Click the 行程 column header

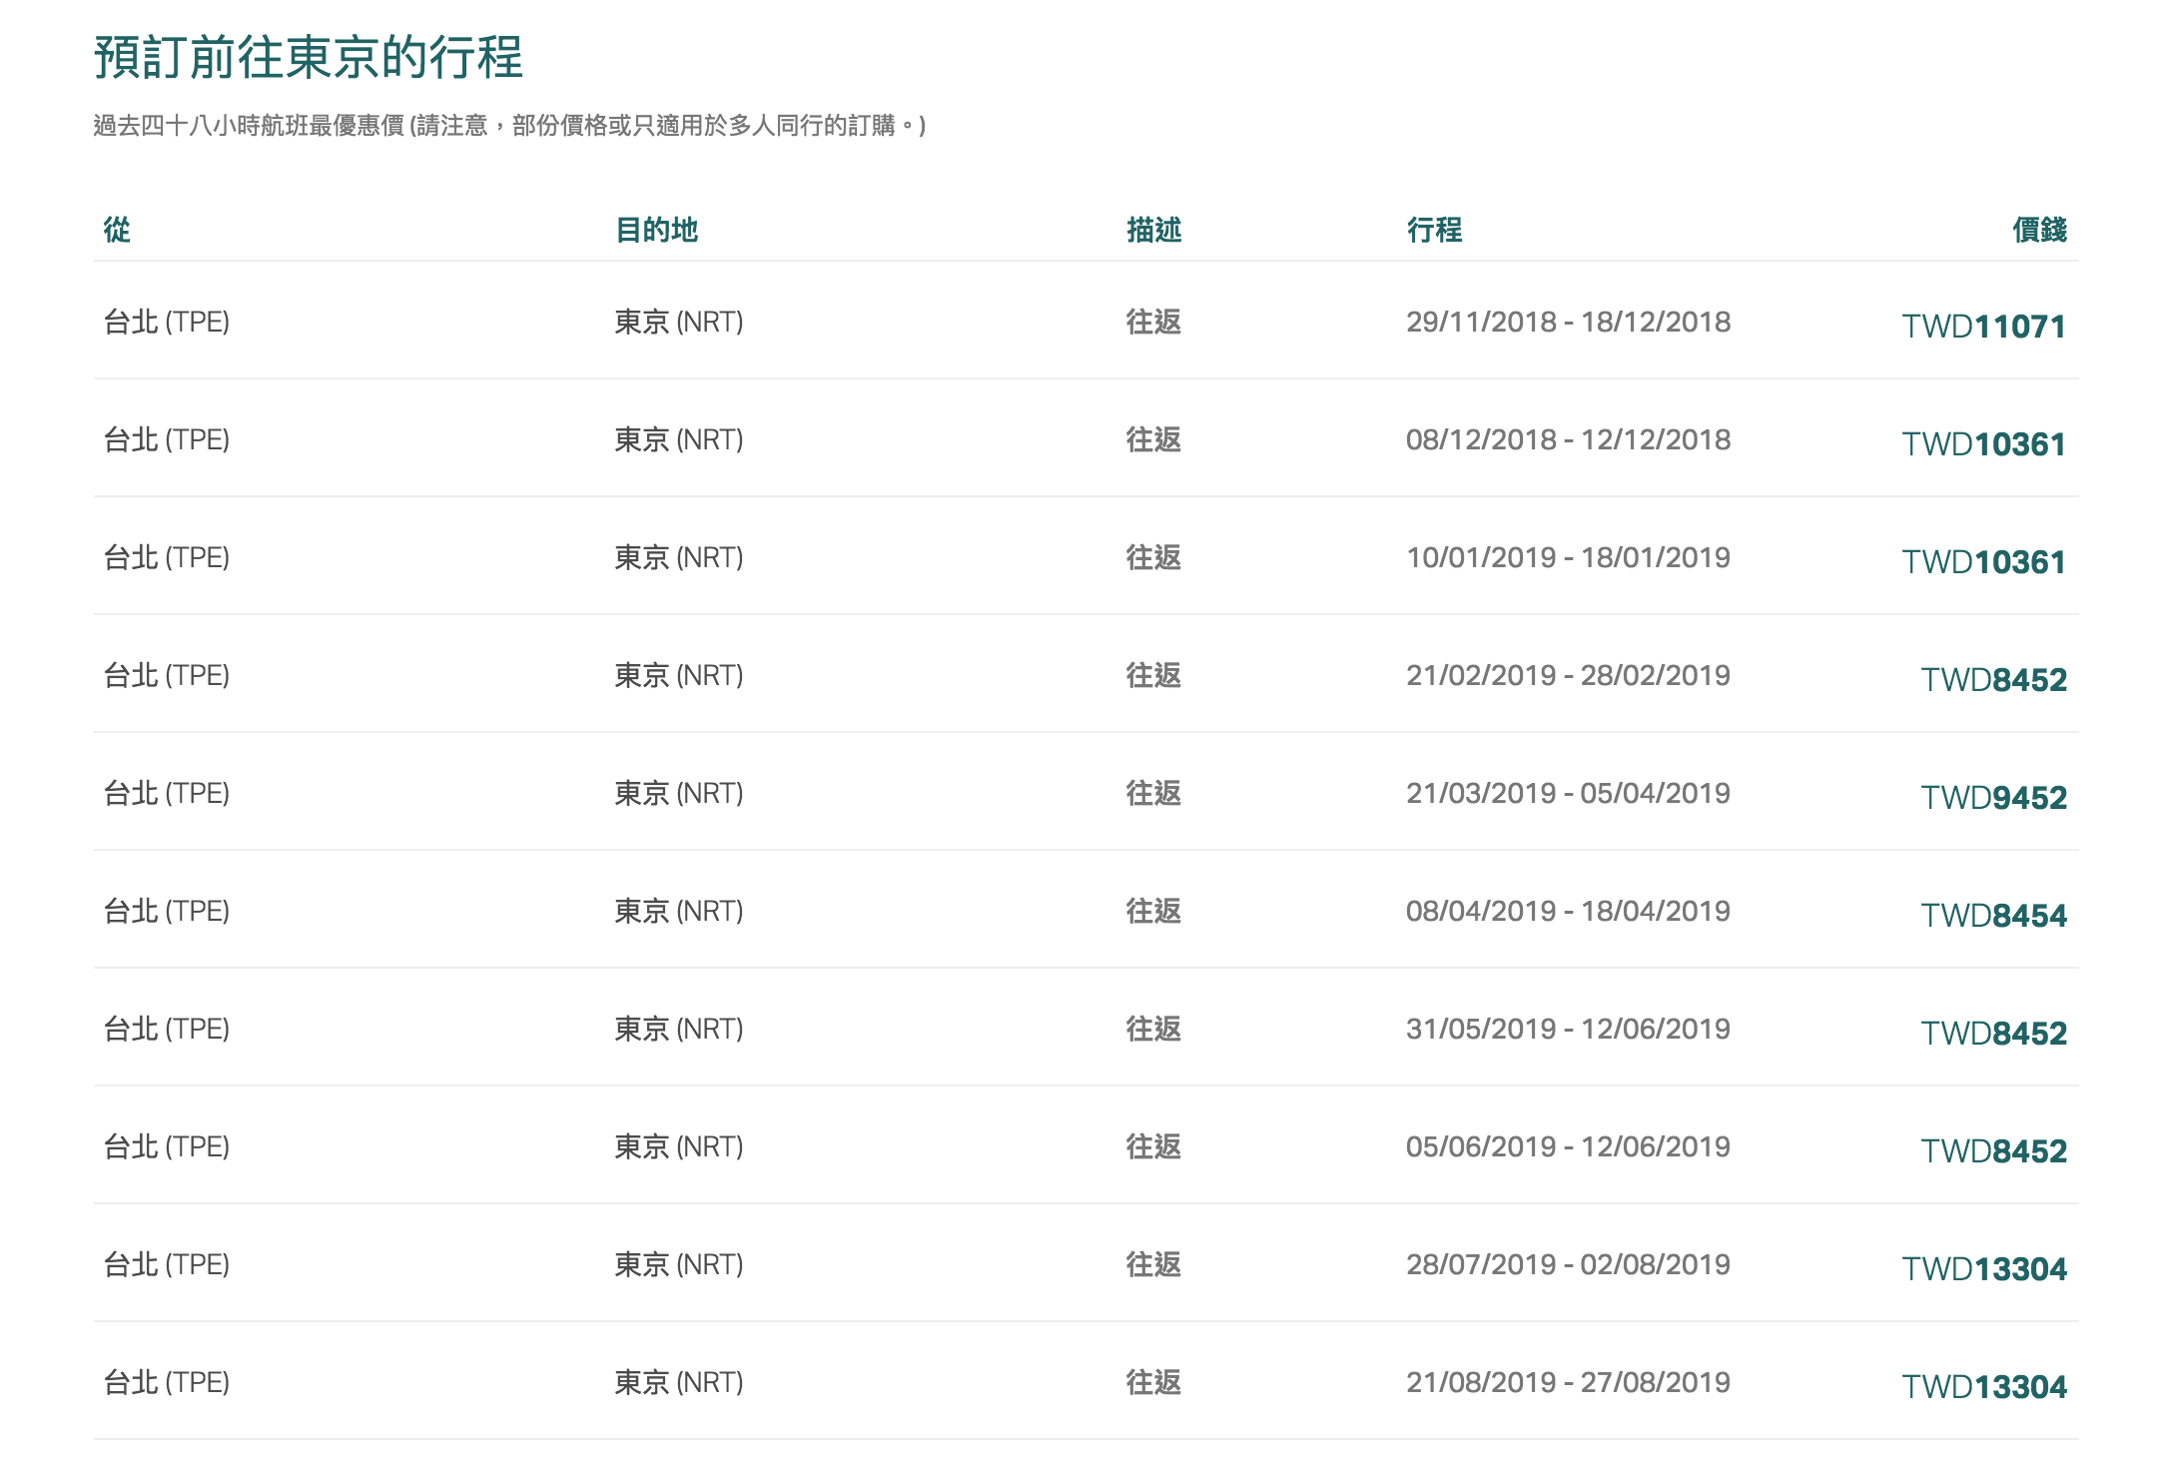[1435, 230]
